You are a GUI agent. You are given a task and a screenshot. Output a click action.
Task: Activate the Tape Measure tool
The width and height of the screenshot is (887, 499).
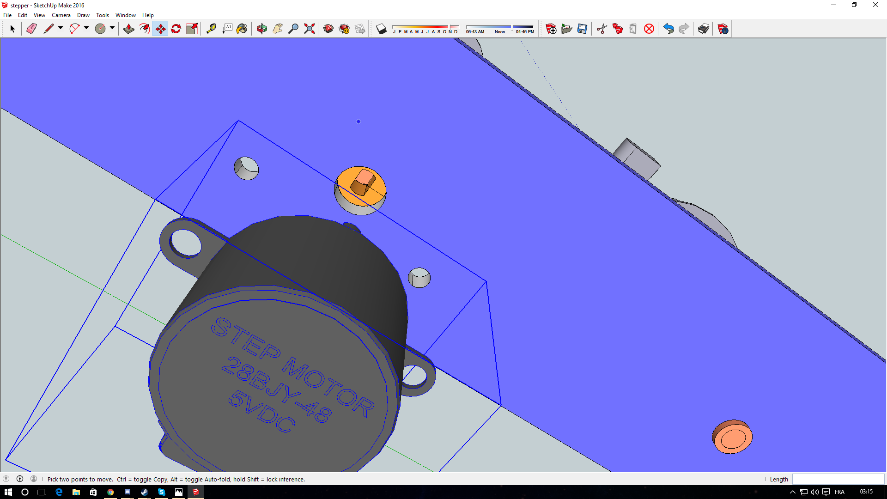212,29
